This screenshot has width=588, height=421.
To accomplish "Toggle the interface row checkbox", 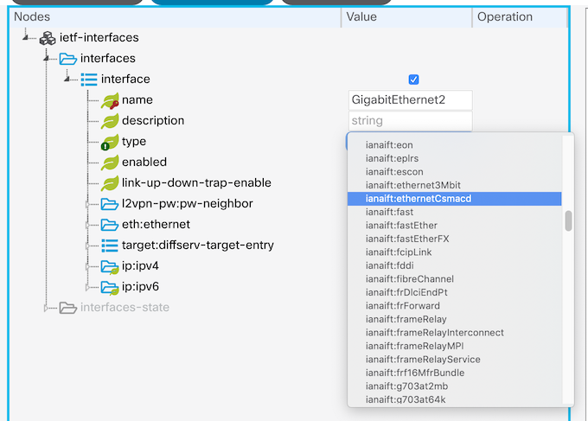I will [x=413, y=80].
